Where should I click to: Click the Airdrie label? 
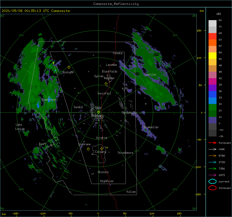[102, 138]
